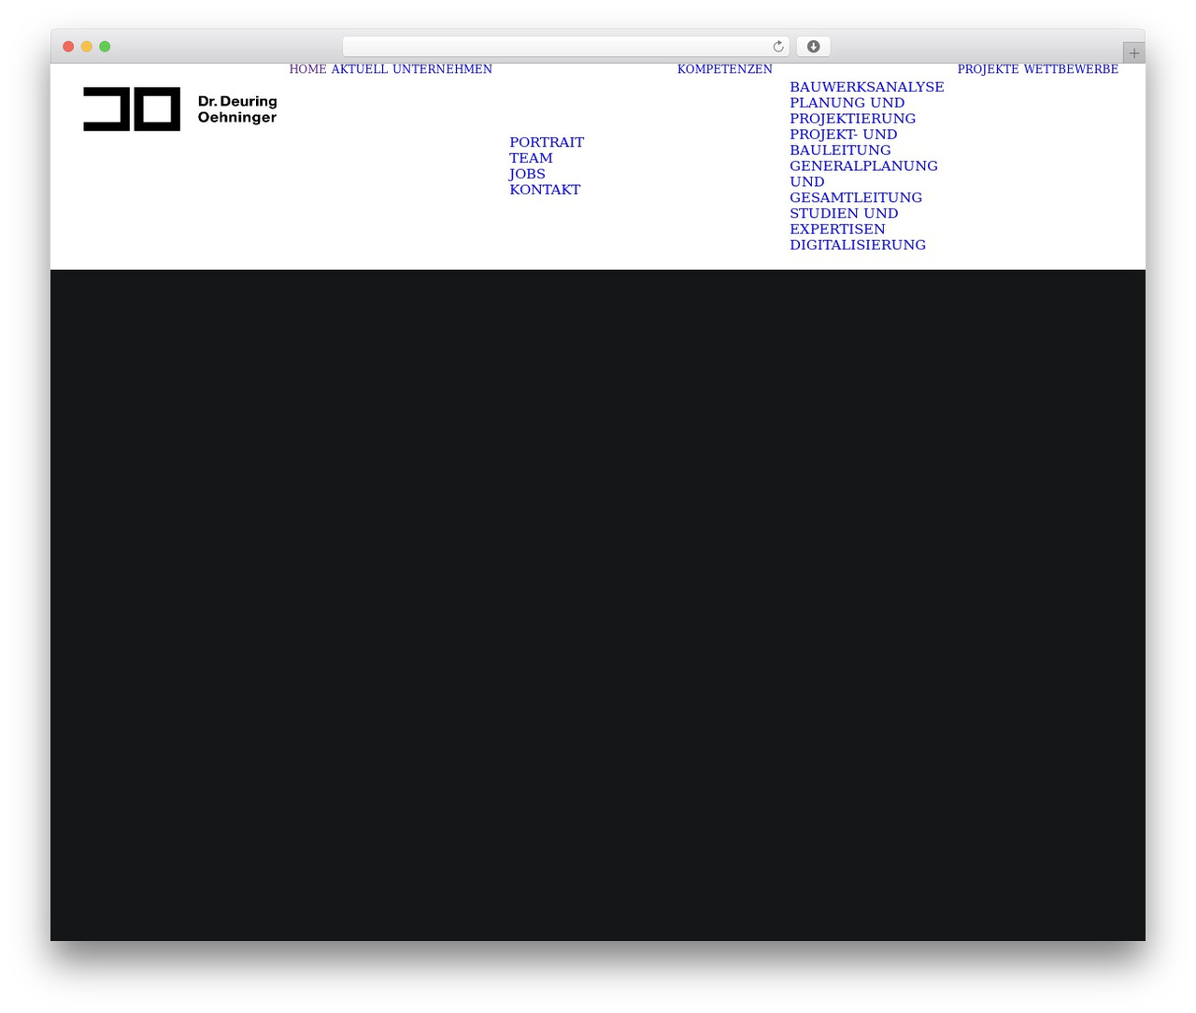The height and width of the screenshot is (1013, 1196).
Task: Focus the browser address bar
Action: coord(566,47)
